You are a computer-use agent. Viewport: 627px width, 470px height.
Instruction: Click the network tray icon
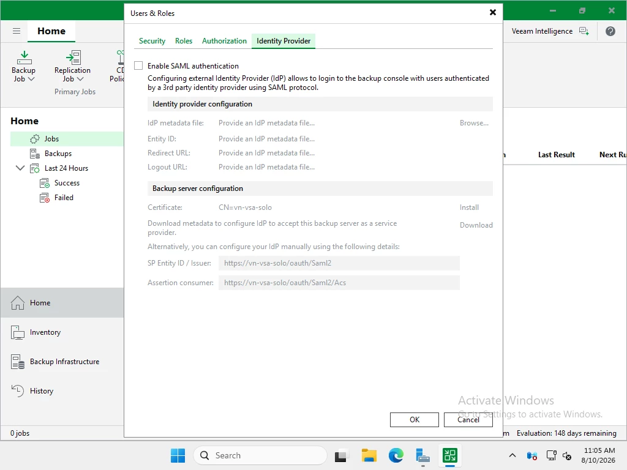[x=552, y=455]
